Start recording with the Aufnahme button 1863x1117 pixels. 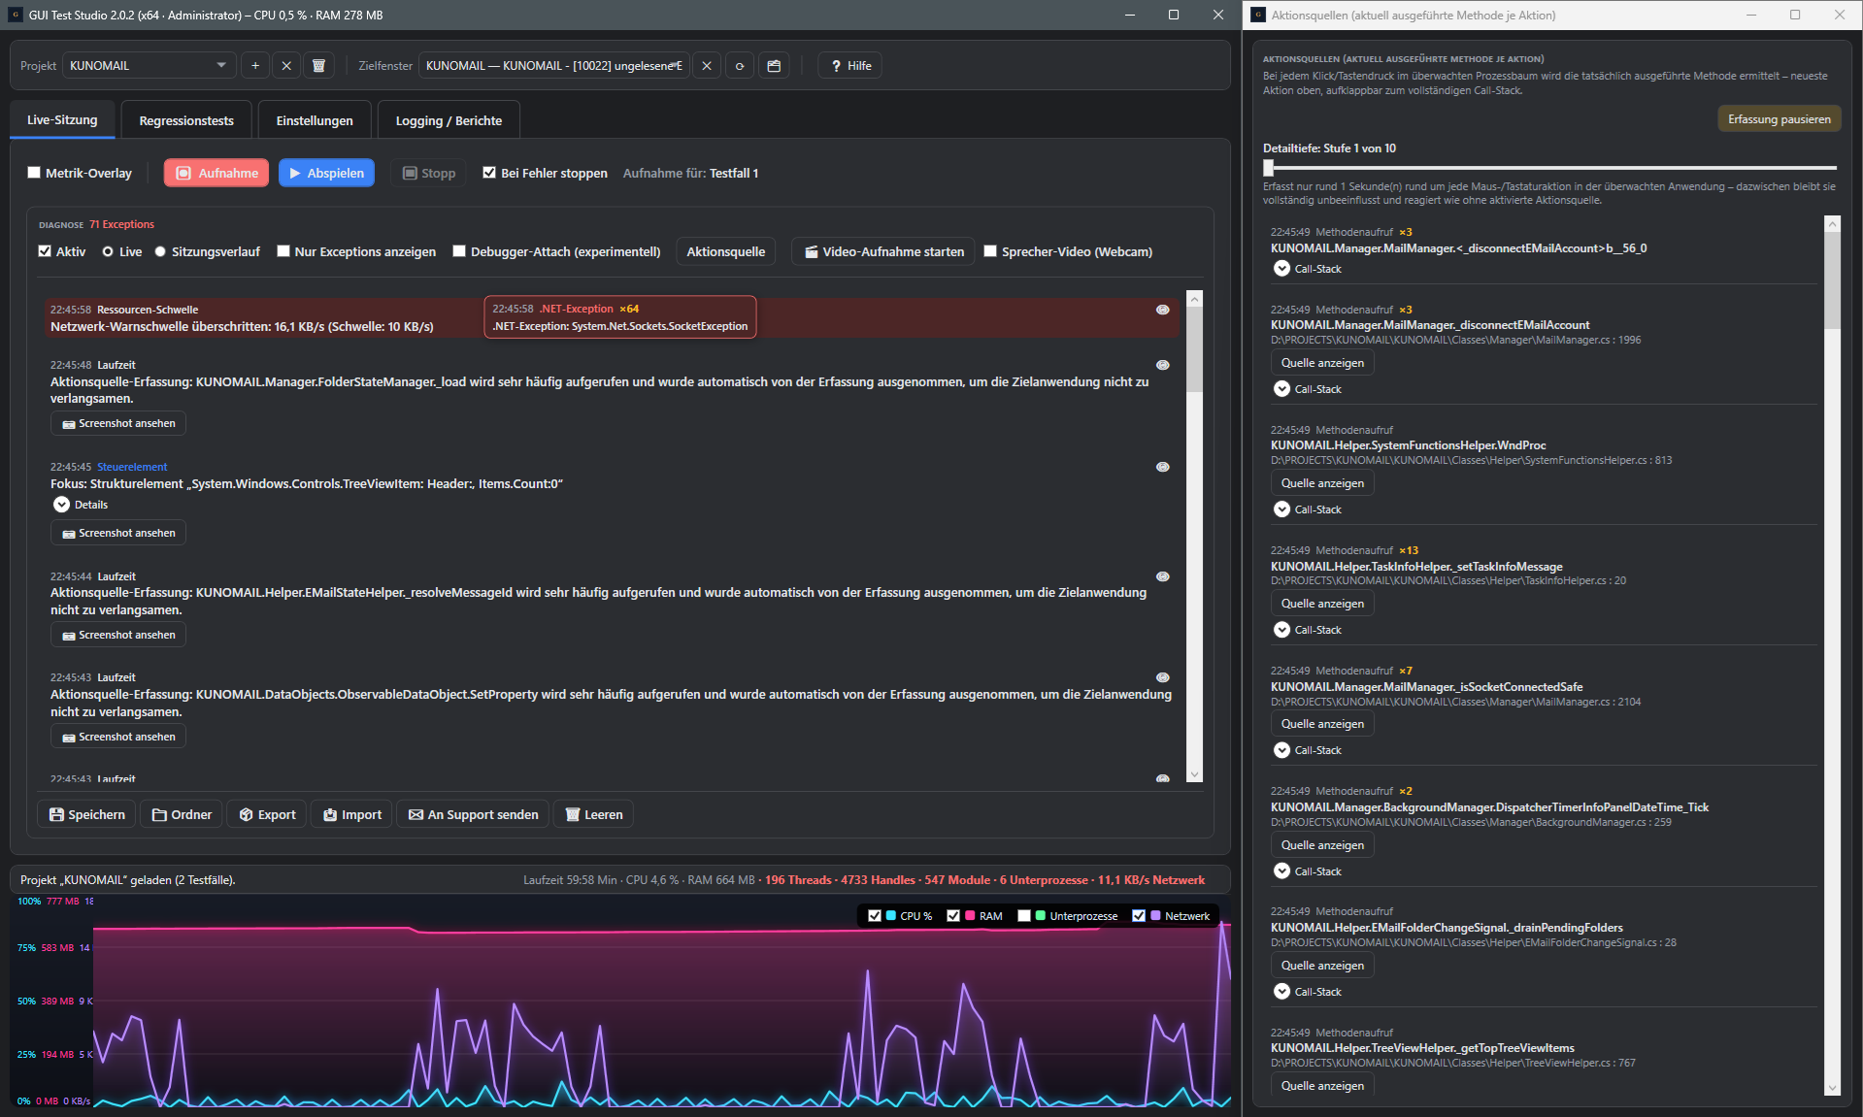pyautogui.click(x=216, y=173)
